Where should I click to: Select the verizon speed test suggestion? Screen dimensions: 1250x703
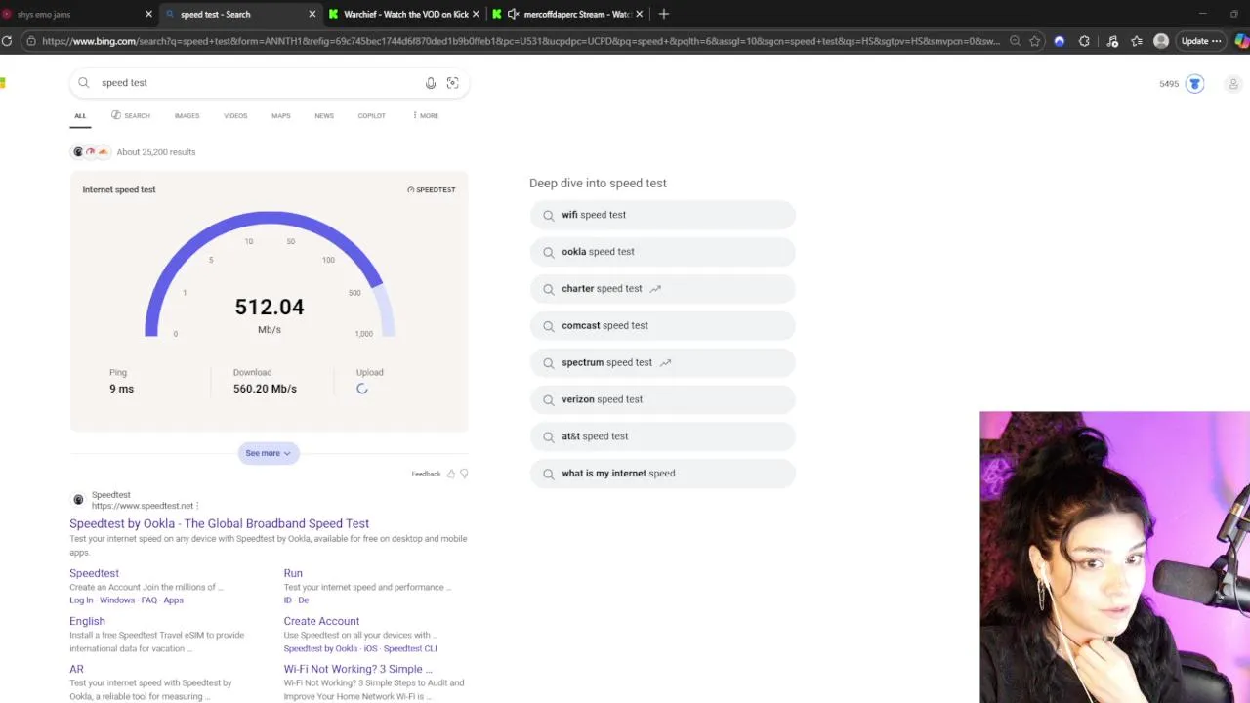tap(662, 399)
